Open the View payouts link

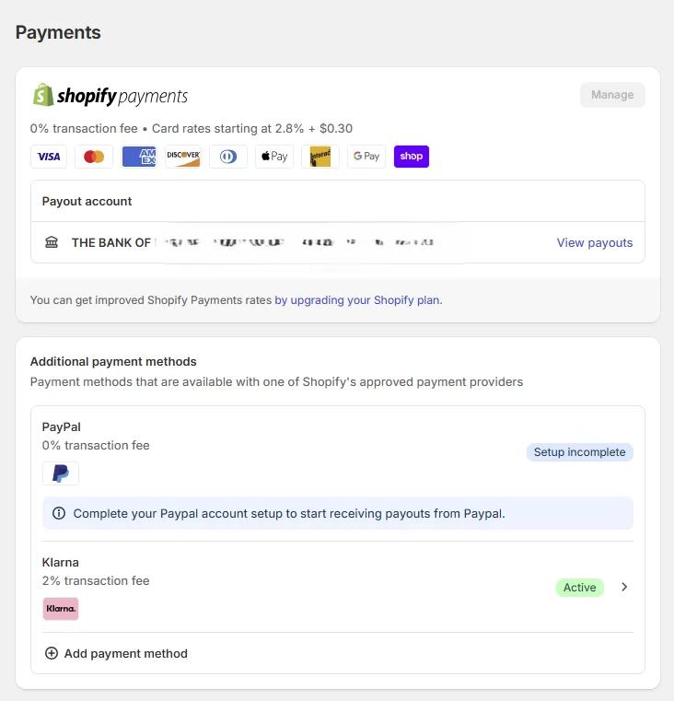pos(594,243)
